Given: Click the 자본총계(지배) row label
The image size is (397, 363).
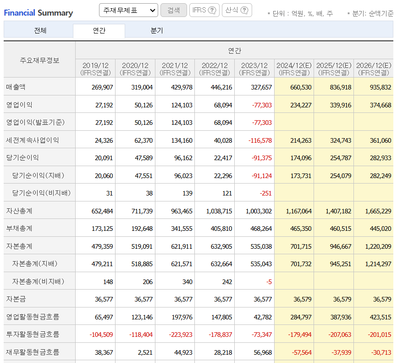Looking at the screenshot, I should [x=35, y=264].
